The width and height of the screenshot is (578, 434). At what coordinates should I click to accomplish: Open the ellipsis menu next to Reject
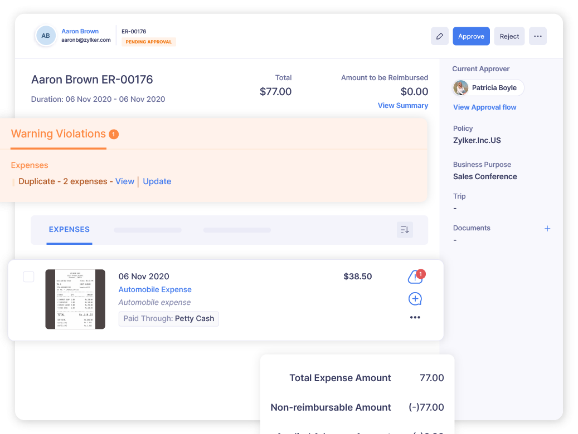pos(537,36)
